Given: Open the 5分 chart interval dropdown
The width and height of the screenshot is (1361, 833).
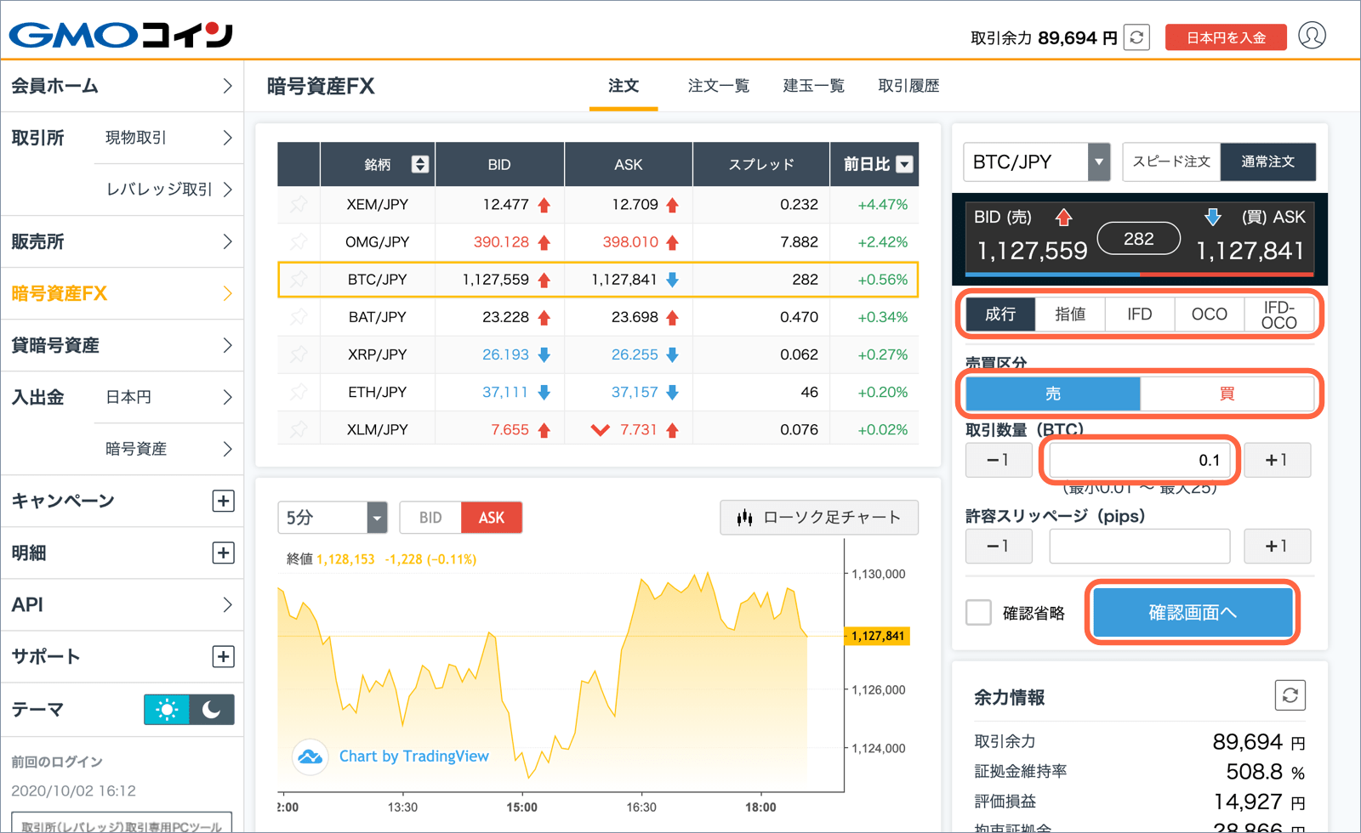Looking at the screenshot, I should [333, 518].
